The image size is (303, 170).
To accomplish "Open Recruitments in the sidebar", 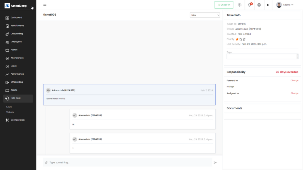I will coord(17,26).
